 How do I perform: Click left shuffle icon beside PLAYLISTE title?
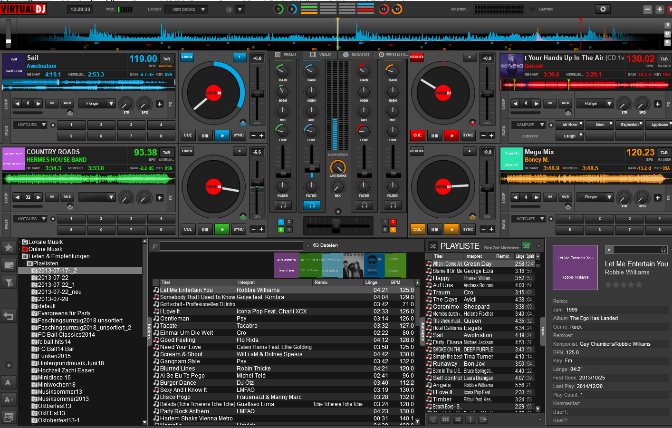(432, 246)
